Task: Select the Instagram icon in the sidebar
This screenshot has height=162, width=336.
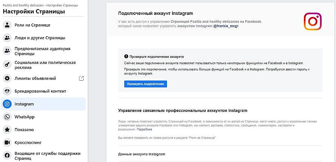Action: [7, 104]
